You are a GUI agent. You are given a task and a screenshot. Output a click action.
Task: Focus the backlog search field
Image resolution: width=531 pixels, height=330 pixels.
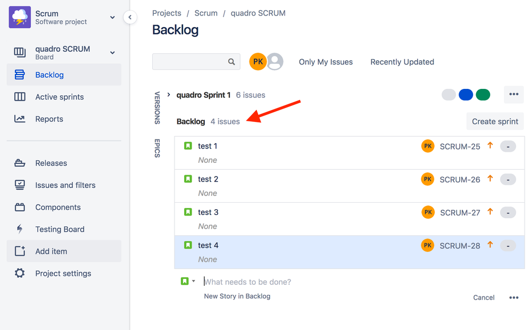196,62
